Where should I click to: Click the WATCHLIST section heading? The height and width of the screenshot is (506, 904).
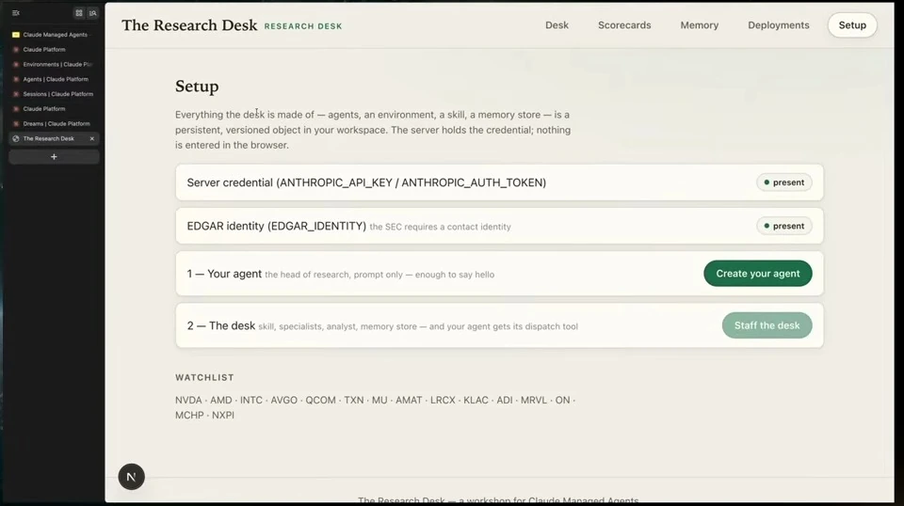204,378
